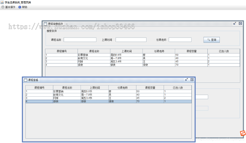Maximize the 课程查看 window
Screen dimensions: 246x143
(186, 80)
